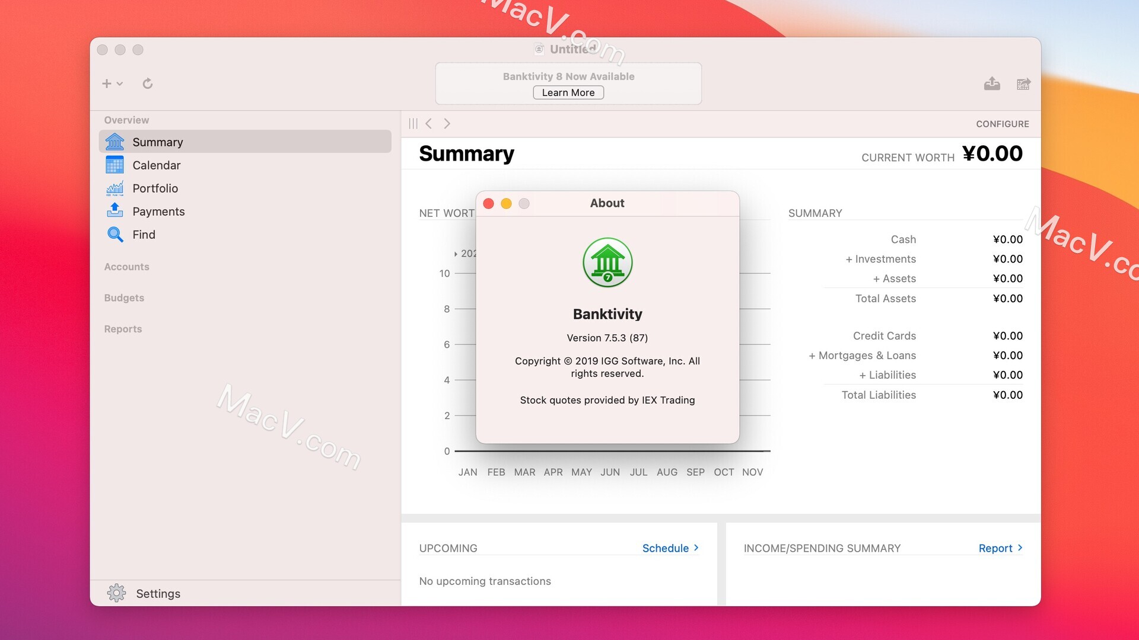
Task: Click the Payments sidebar icon
Action: click(x=116, y=211)
